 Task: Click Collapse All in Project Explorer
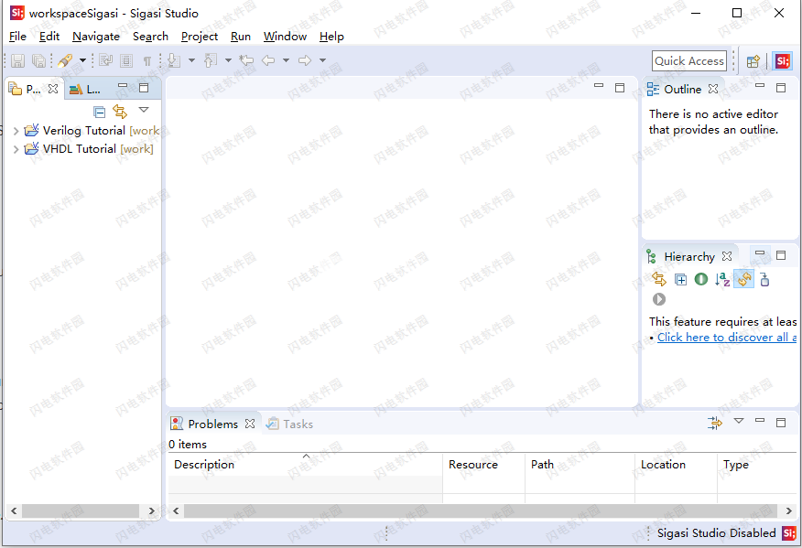pyautogui.click(x=99, y=112)
